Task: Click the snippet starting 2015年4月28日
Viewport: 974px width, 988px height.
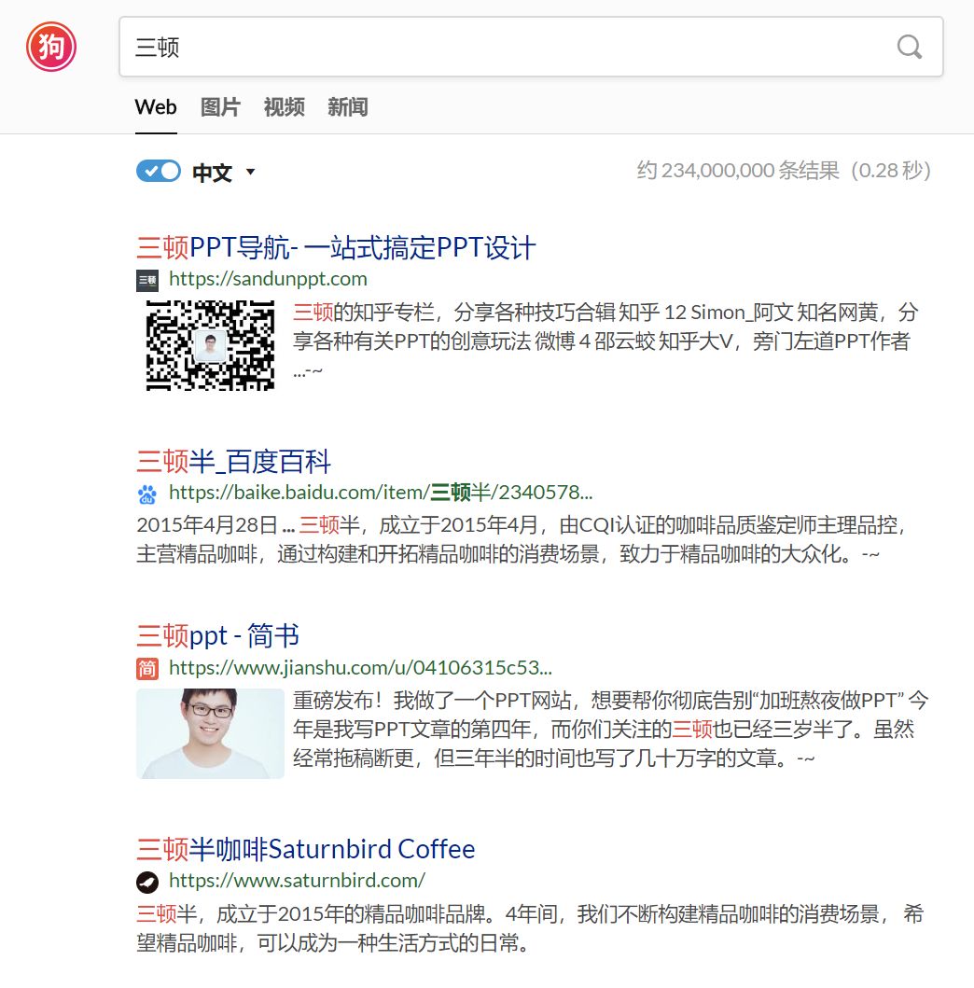Action: pos(522,539)
